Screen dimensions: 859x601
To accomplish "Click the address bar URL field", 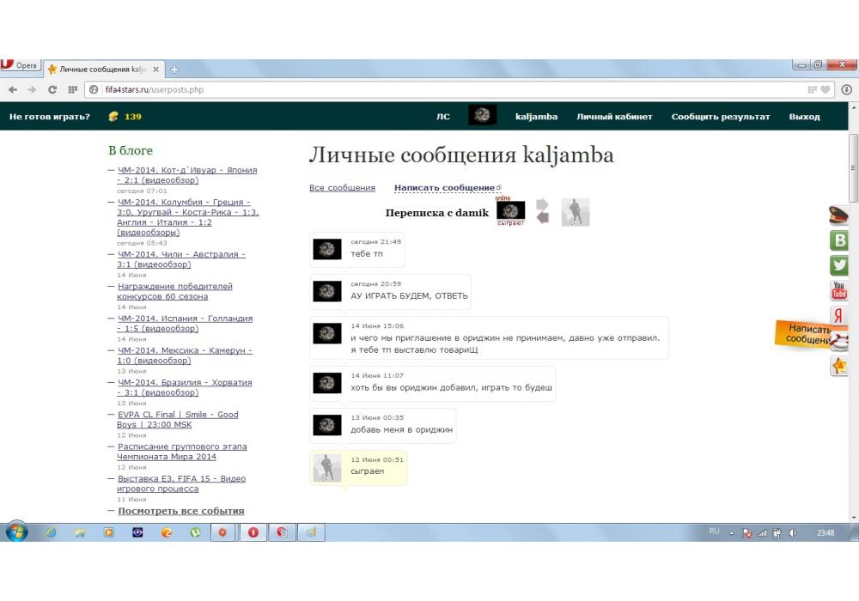I will [x=429, y=89].
